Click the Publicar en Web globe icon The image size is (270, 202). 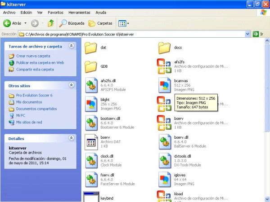tap(12, 63)
